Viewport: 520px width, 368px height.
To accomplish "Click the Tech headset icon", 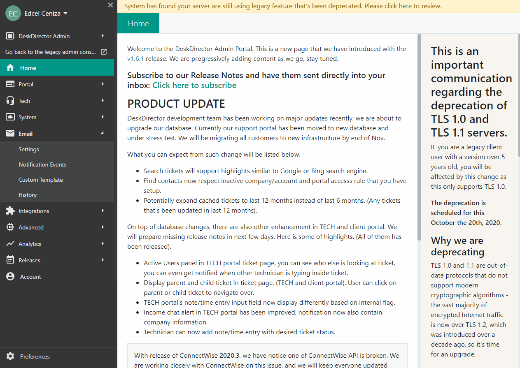I will point(10,101).
